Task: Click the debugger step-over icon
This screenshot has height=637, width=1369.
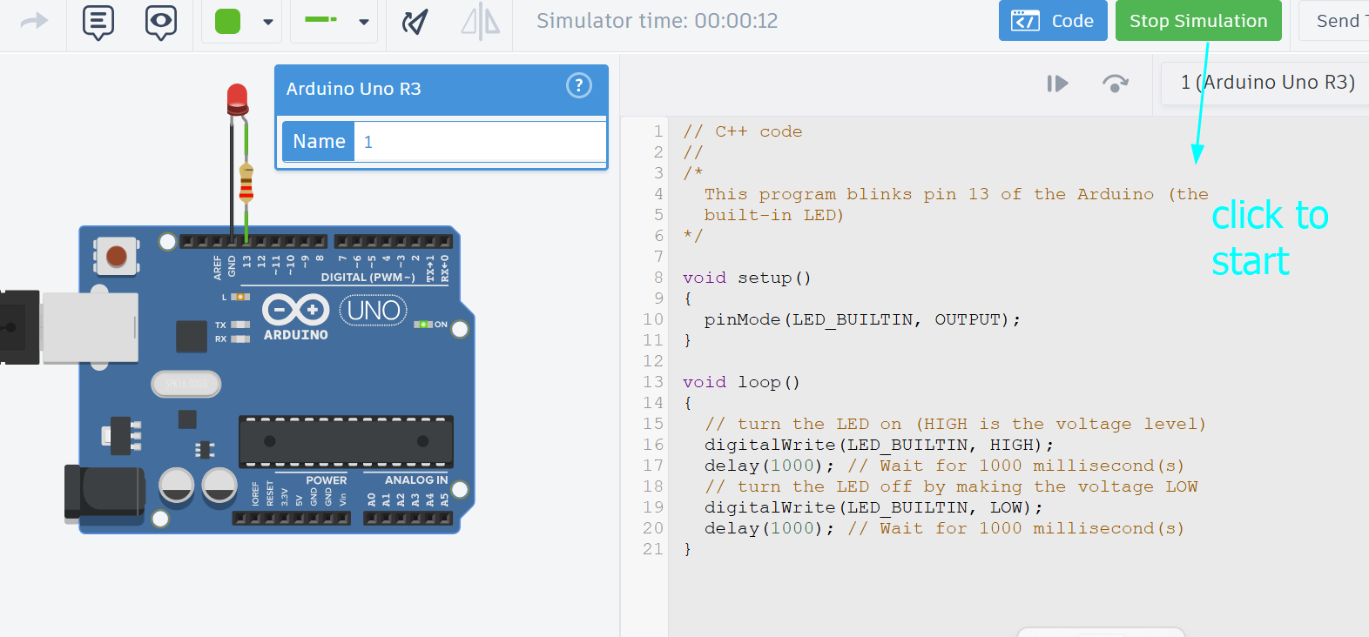Action: (1115, 84)
